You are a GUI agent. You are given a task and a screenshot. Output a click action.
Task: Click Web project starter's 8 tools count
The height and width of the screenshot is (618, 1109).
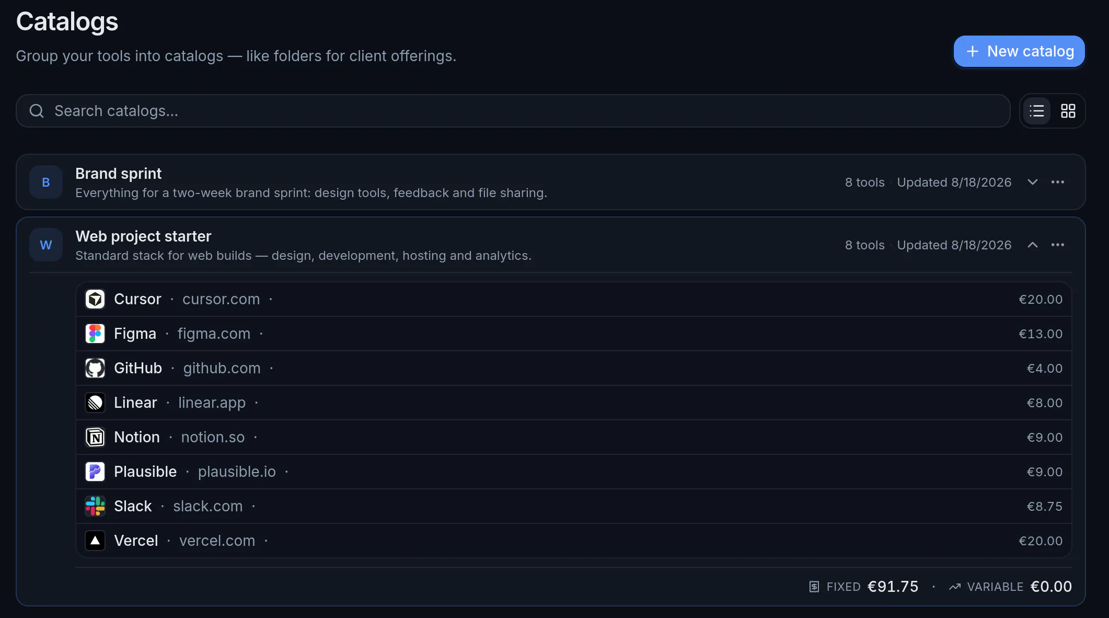[x=865, y=245]
